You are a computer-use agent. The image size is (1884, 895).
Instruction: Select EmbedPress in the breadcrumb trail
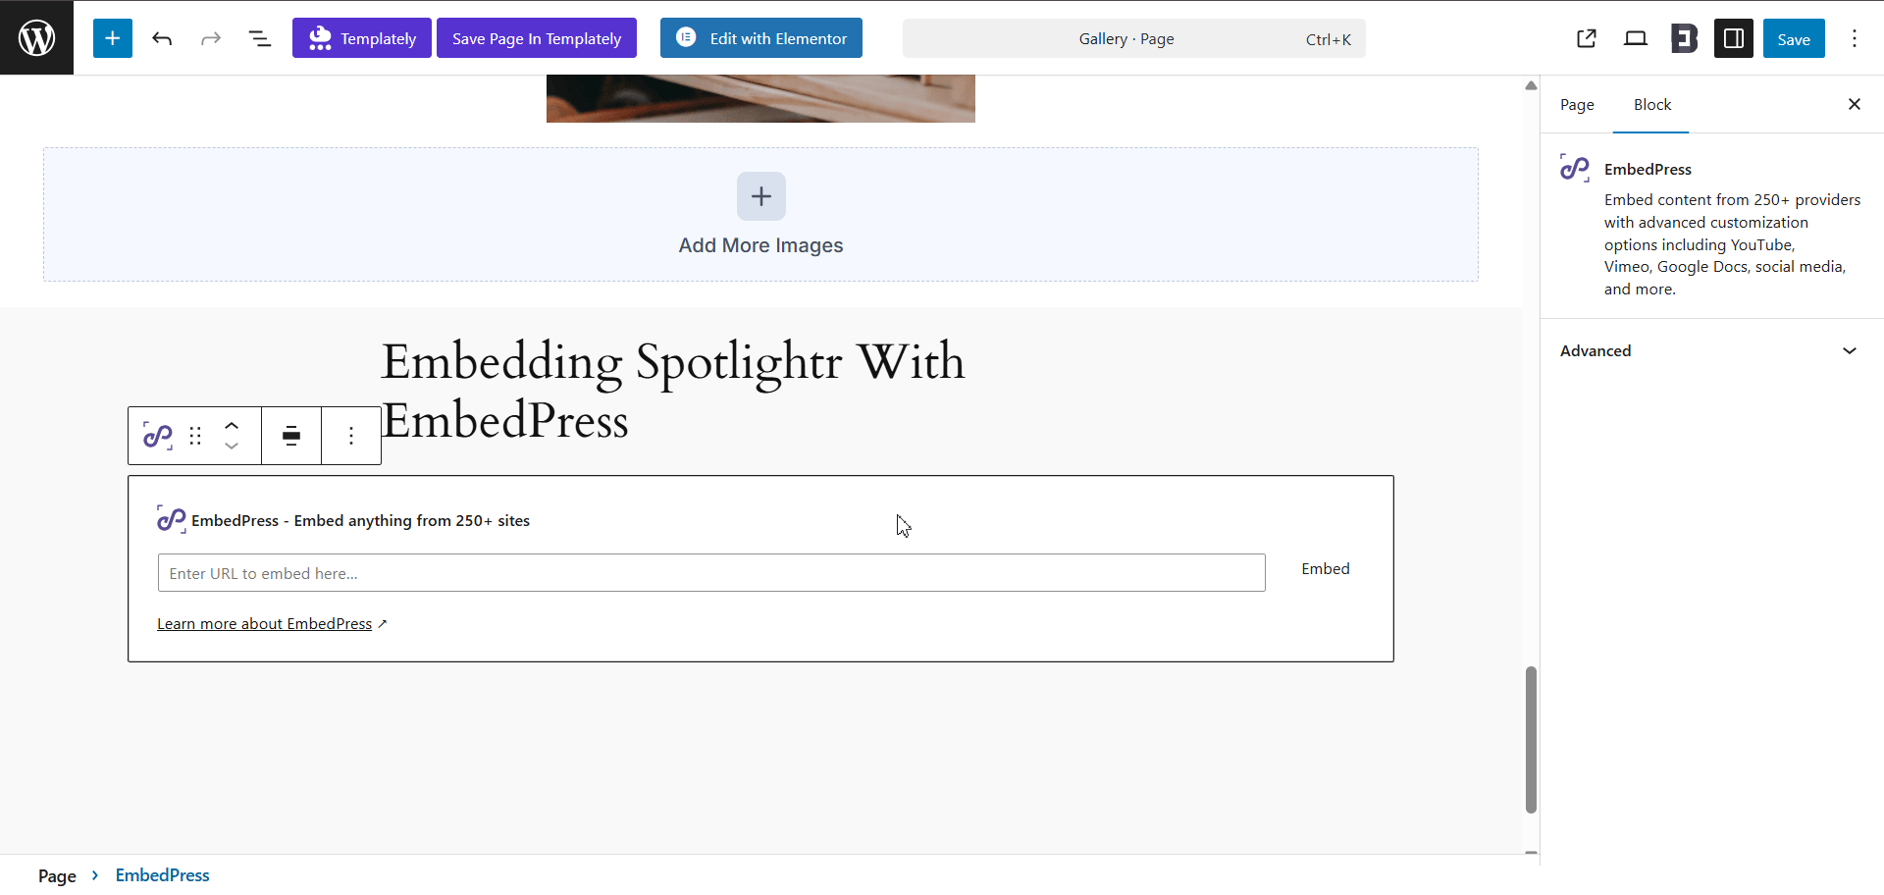point(162,874)
